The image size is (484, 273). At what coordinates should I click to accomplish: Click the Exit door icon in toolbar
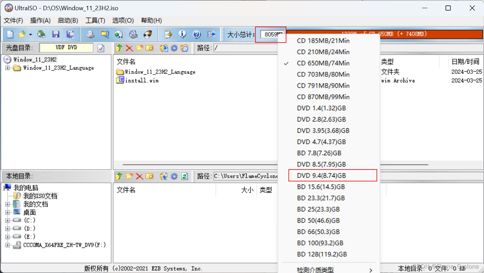(x=211, y=34)
